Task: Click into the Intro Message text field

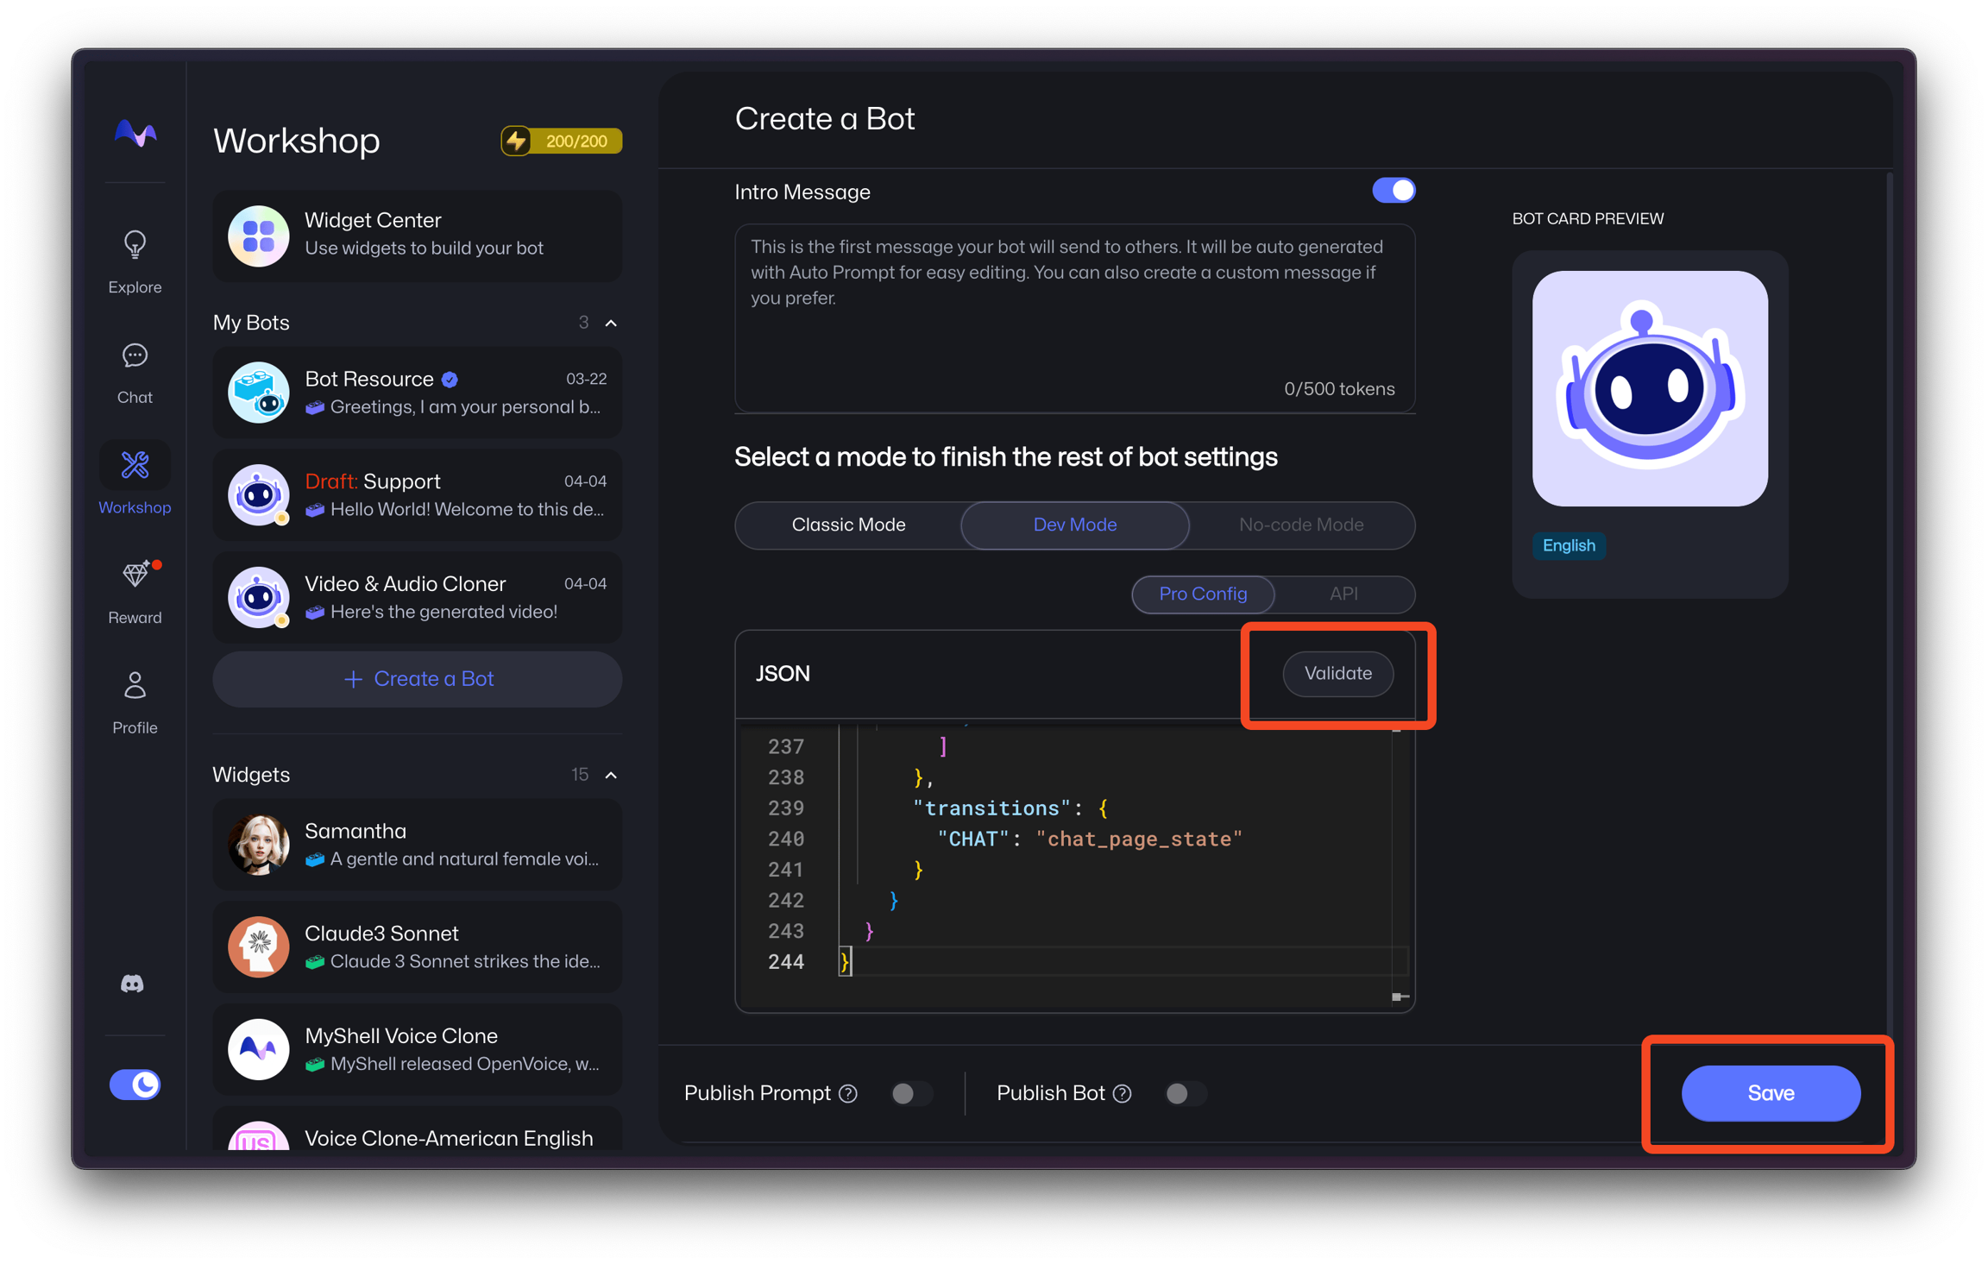Action: [1074, 318]
